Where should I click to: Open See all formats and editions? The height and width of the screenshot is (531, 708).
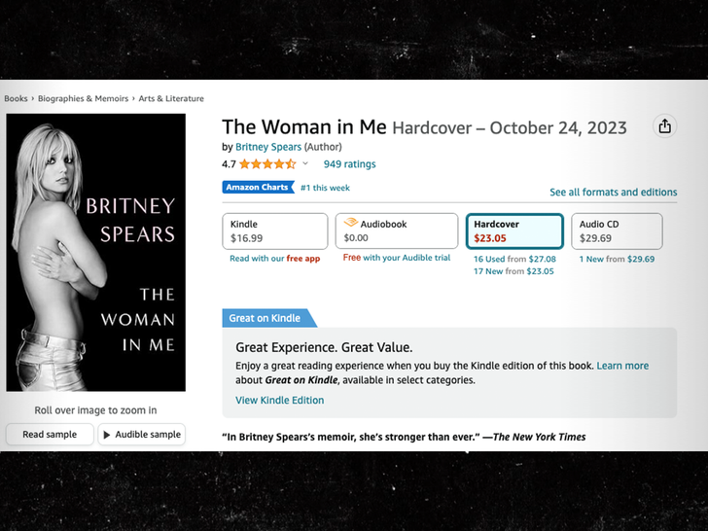pos(613,193)
